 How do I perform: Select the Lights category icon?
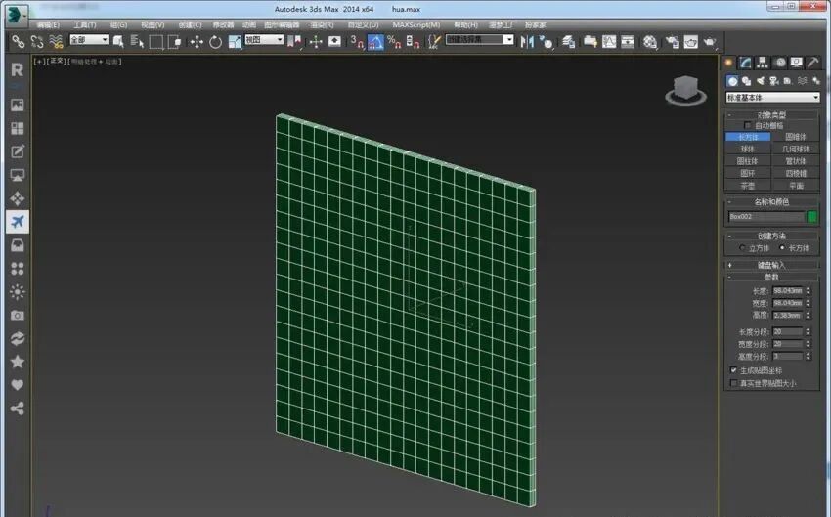[761, 81]
